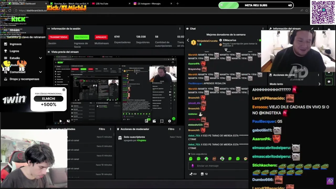Click the Drops y recompensas icon
This screenshot has width=336, height=189.
click(6, 79)
